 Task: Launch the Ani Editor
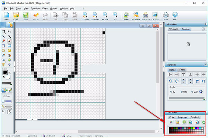(136, 16)
